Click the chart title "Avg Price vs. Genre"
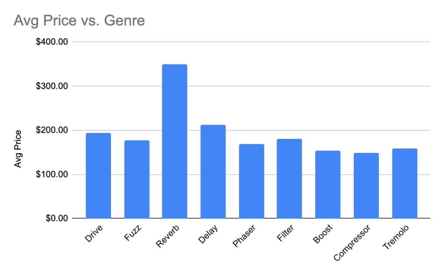 (x=78, y=20)
